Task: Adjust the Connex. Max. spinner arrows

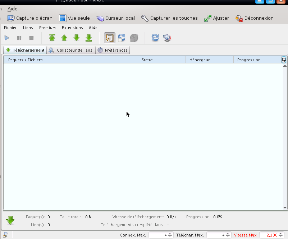Action: [170, 235]
